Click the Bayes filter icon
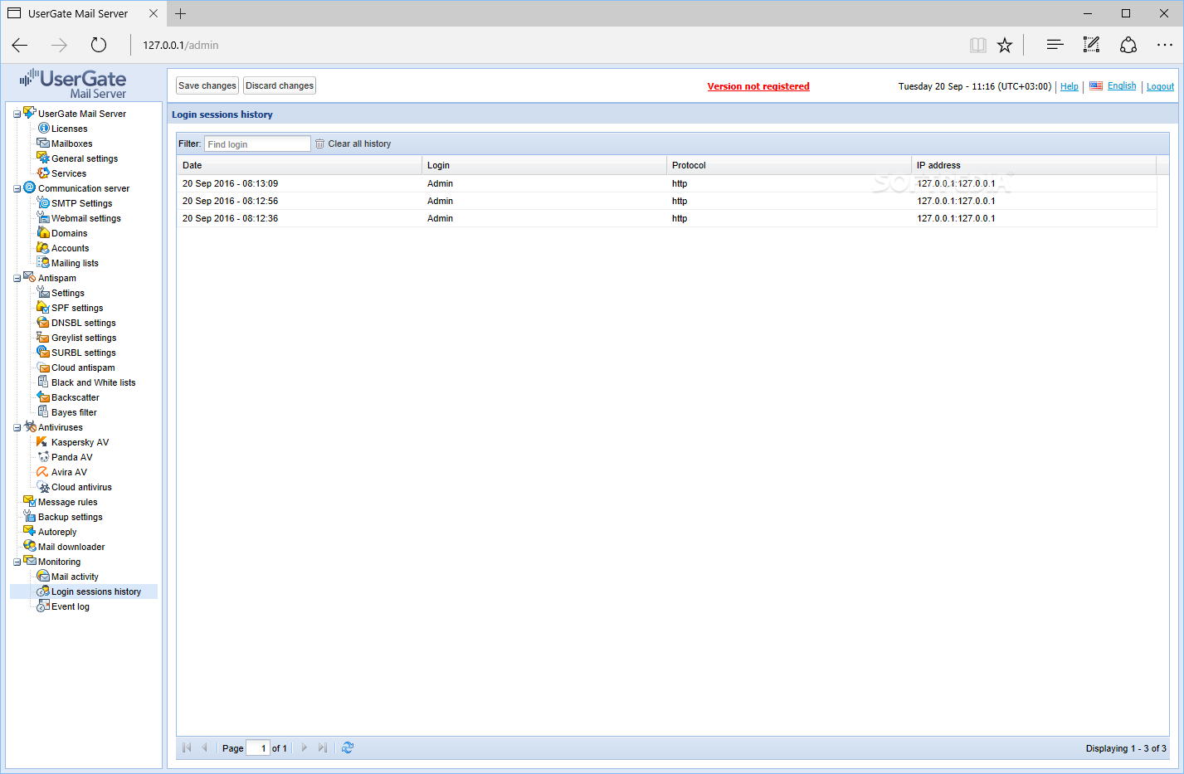1184x774 pixels. coord(43,411)
